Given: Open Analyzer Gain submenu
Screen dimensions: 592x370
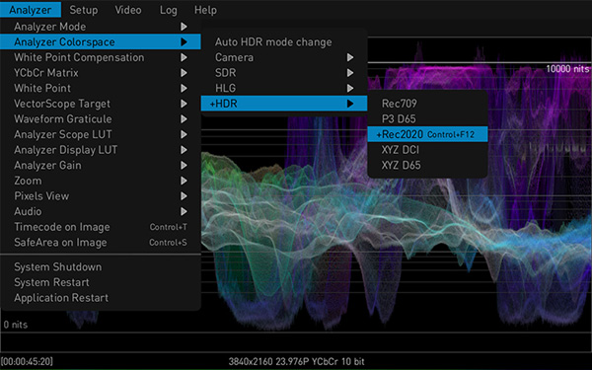Looking at the screenshot, I should pyautogui.click(x=100, y=166).
